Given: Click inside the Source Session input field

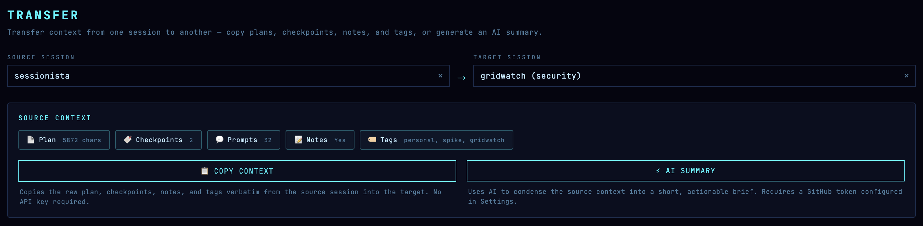Looking at the screenshot, I should (215, 76).
